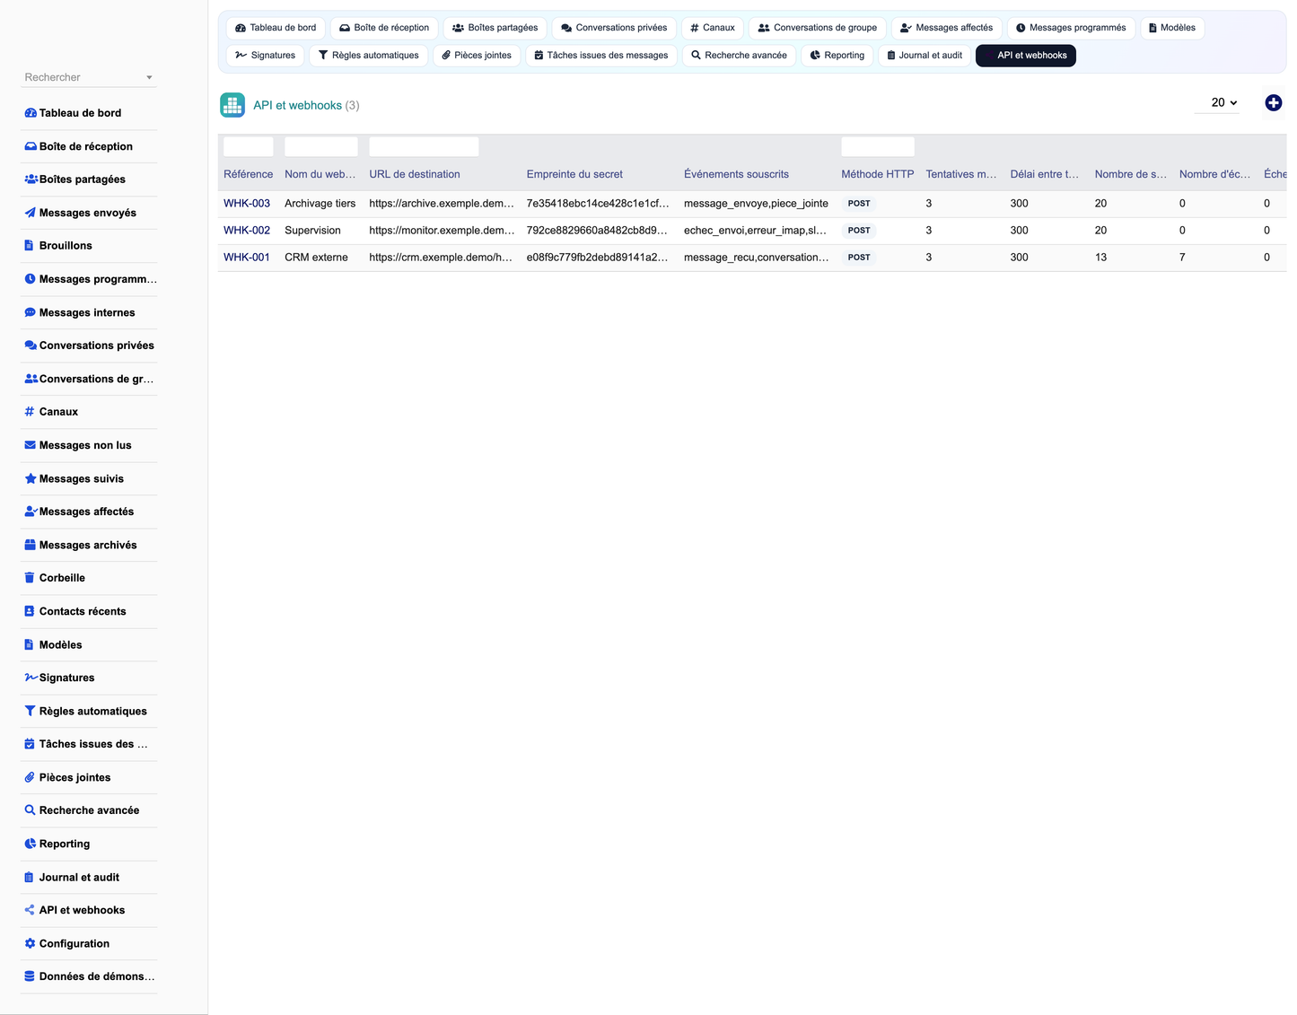Click the https://monitor.exemple.dem… URL cell
The height and width of the screenshot is (1015, 1297).
pyautogui.click(x=442, y=231)
